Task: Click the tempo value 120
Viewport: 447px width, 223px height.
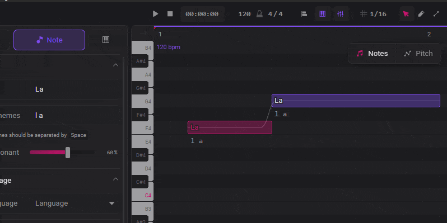Action: coord(244,14)
